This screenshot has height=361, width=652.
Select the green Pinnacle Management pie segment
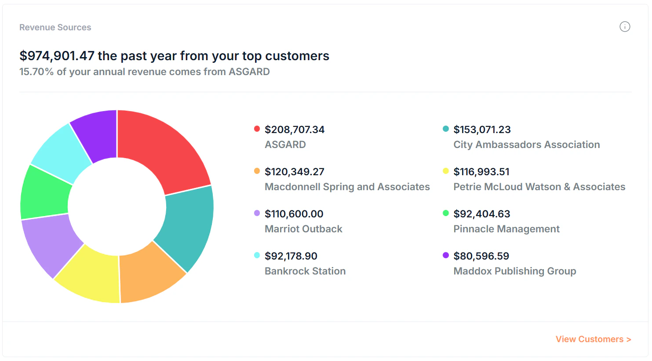click(42, 191)
